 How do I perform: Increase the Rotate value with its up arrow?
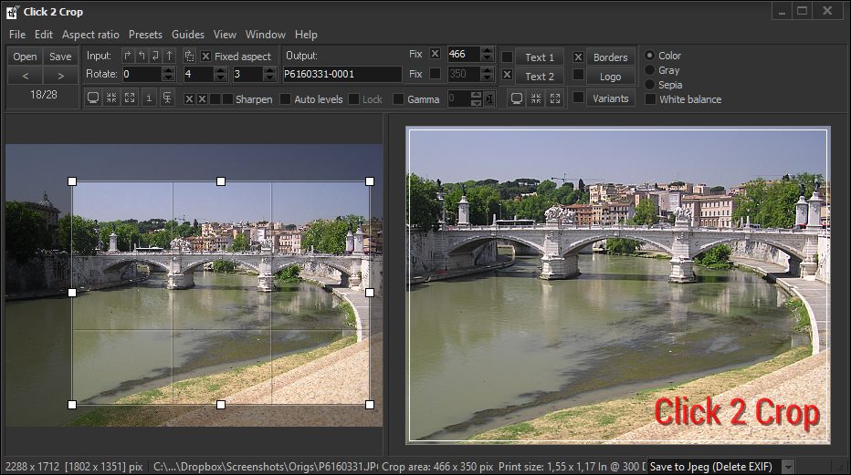tap(169, 70)
